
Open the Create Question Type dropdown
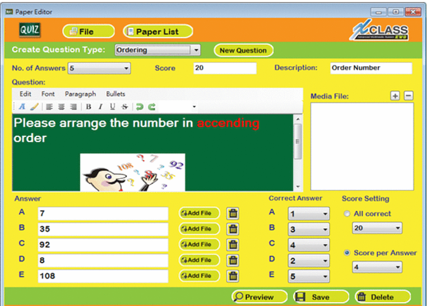tap(157, 50)
